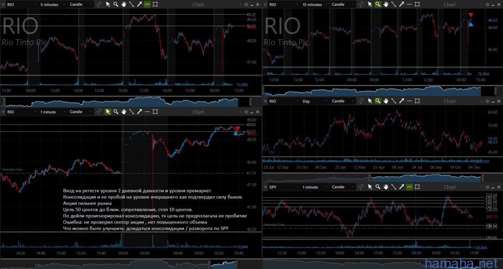Viewport: 503px width, 269px height.
Task: Select the hand pan tool in 5 minutes chart
Action: [124, 5]
